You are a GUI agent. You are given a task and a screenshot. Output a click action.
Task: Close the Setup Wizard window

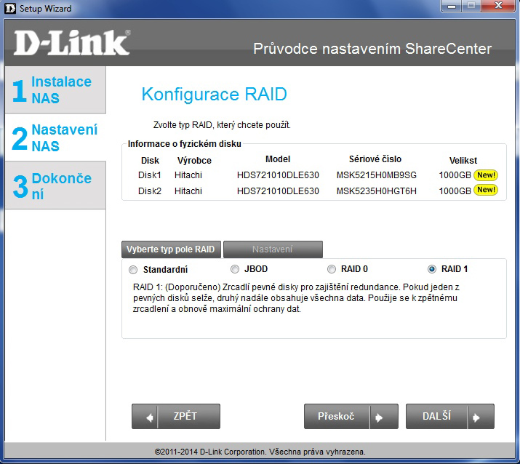tap(498, 6)
